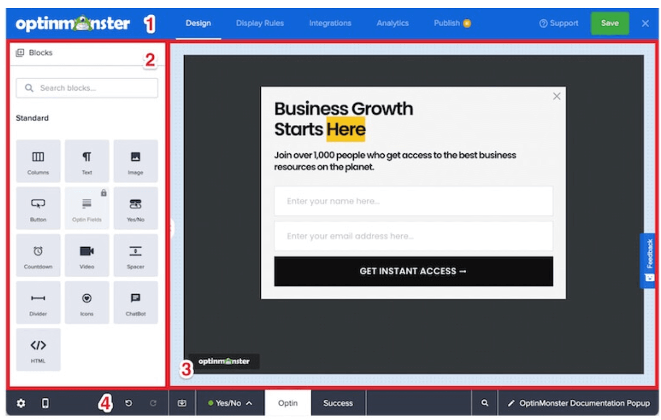The height and width of the screenshot is (420, 661).
Task: Switch to the Success view tab
Action: (338, 403)
